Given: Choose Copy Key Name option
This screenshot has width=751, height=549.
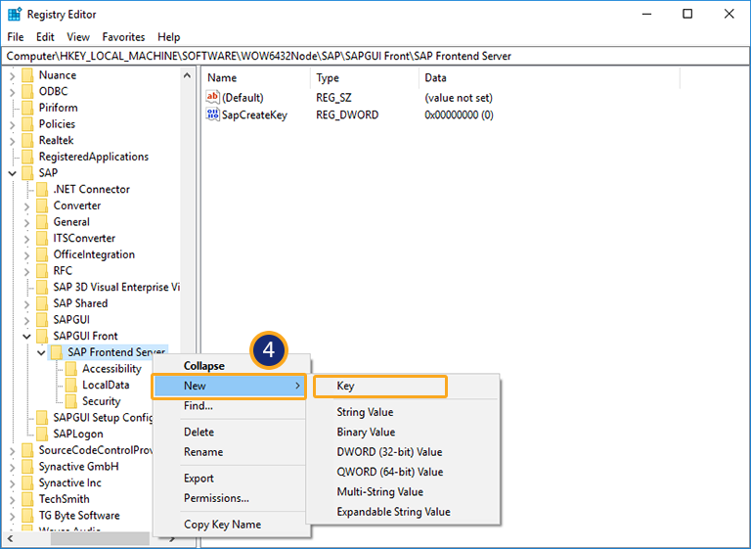Looking at the screenshot, I should pos(222,525).
